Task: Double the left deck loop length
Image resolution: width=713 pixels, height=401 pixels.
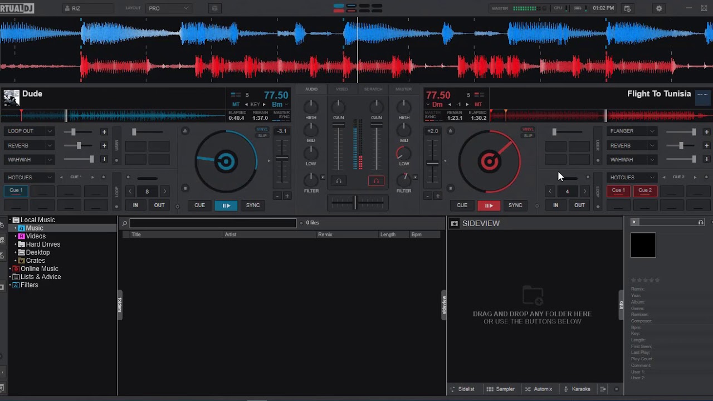Action: [x=164, y=192]
